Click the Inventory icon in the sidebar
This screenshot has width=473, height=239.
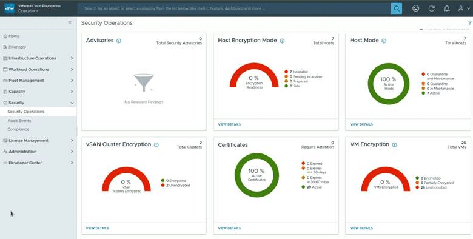click(x=5, y=47)
